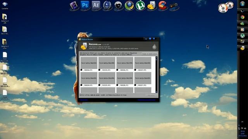Viewport: 248px width, 139px height.
Task: Click the volume speaker tray icon
Action: (245, 129)
